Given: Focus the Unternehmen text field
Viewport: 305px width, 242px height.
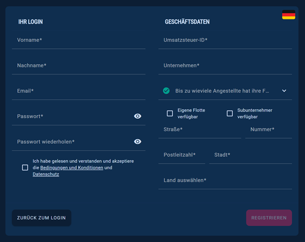Looking at the screenshot, I should click(x=225, y=65).
